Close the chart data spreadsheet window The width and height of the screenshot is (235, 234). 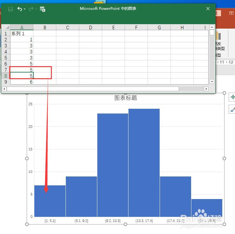click(x=208, y=9)
